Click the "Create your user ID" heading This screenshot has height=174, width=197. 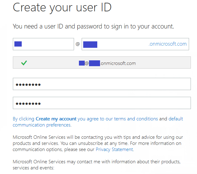62,7
